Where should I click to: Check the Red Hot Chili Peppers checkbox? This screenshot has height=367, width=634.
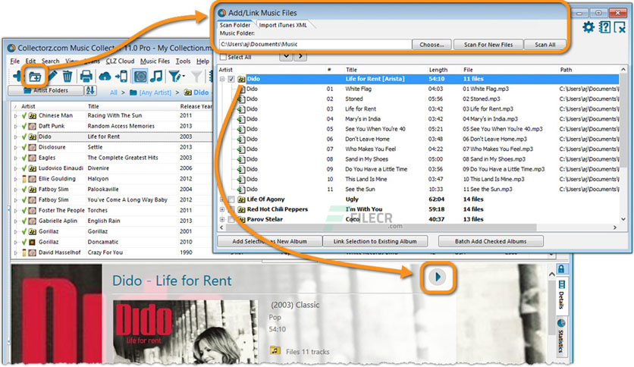(231, 209)
